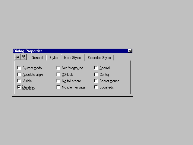Go to the Extended Styles tab
Image resolution: width=193 pixels, height=145 pixels.
[x=99, y=58]
